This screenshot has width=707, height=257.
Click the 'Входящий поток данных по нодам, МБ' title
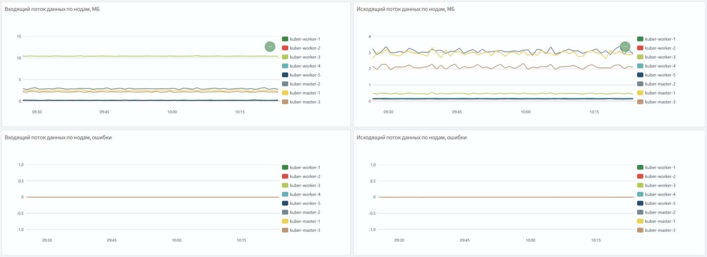tap(52, 9)
